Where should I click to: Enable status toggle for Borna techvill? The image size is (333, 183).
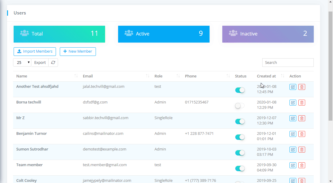click(x=240, y=106)
